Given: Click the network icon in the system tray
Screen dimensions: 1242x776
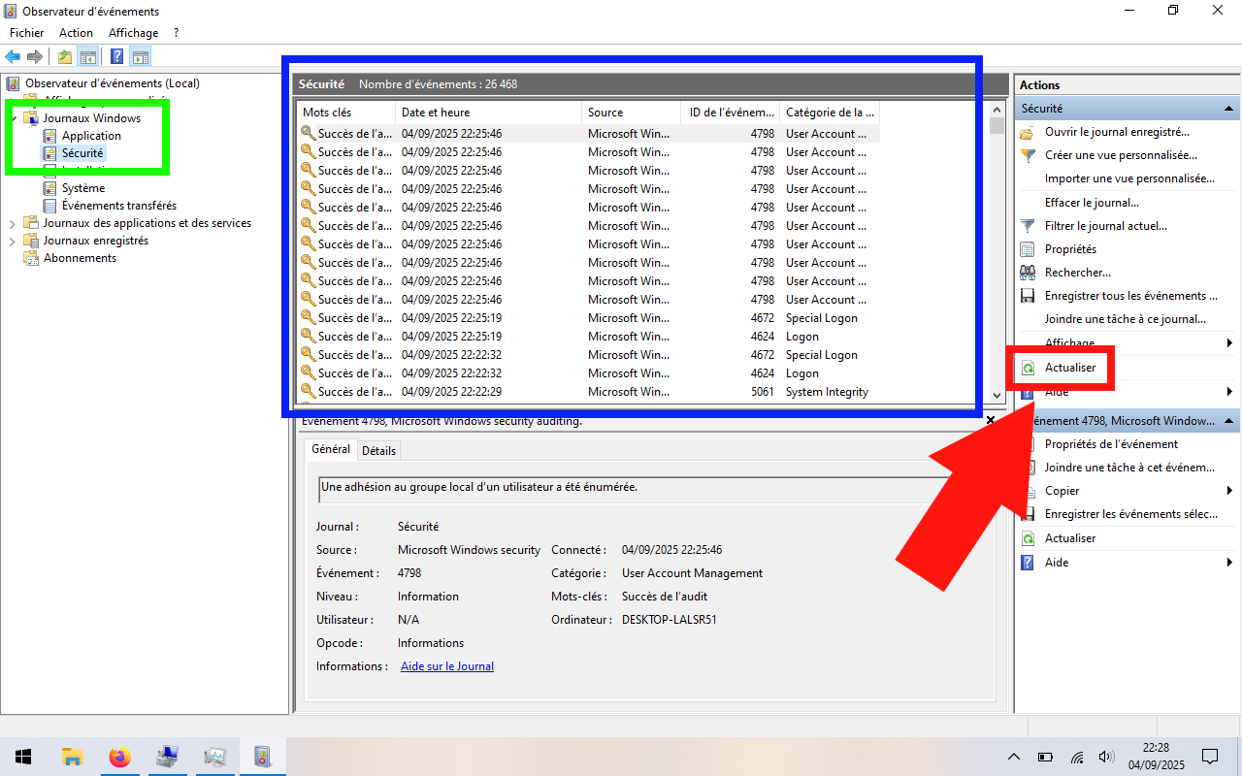Looking at the screenshot, I should pyautogui.click(x=1076, y=757).
